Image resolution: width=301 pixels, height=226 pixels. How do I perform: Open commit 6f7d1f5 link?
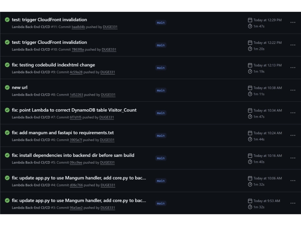(76, 117)
